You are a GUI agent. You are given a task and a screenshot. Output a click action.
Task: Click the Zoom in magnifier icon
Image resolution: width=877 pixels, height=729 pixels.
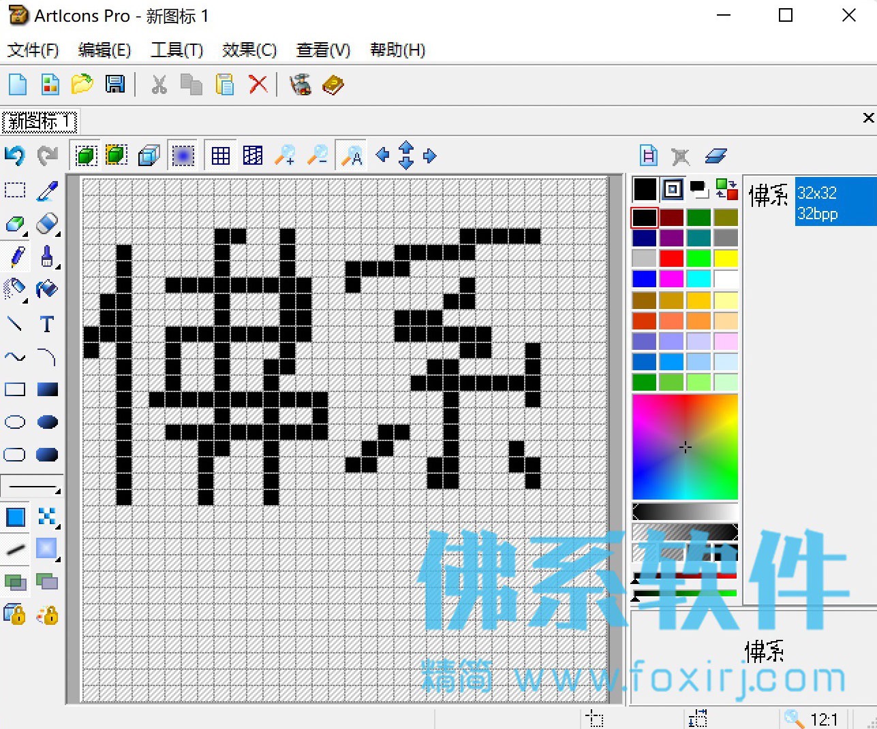tap(285, 156)
